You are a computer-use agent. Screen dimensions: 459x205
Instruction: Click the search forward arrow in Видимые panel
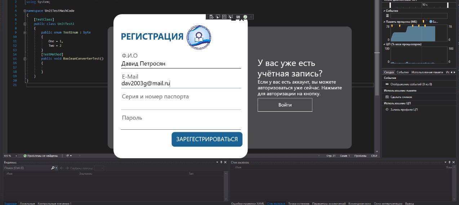coord(67,168)
